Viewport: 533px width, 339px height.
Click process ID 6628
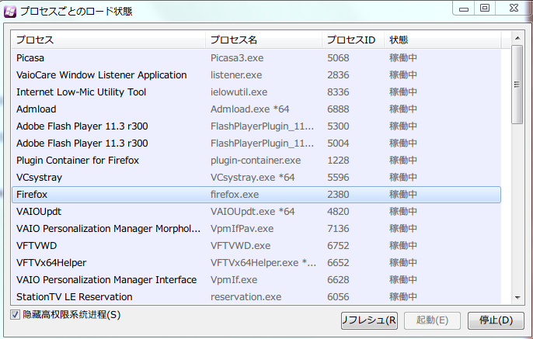(x=338, y=279)
